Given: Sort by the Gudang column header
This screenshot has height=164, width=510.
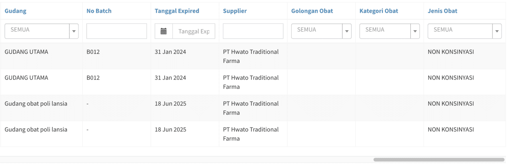Looking at the screenshot, I should point(16,11).
